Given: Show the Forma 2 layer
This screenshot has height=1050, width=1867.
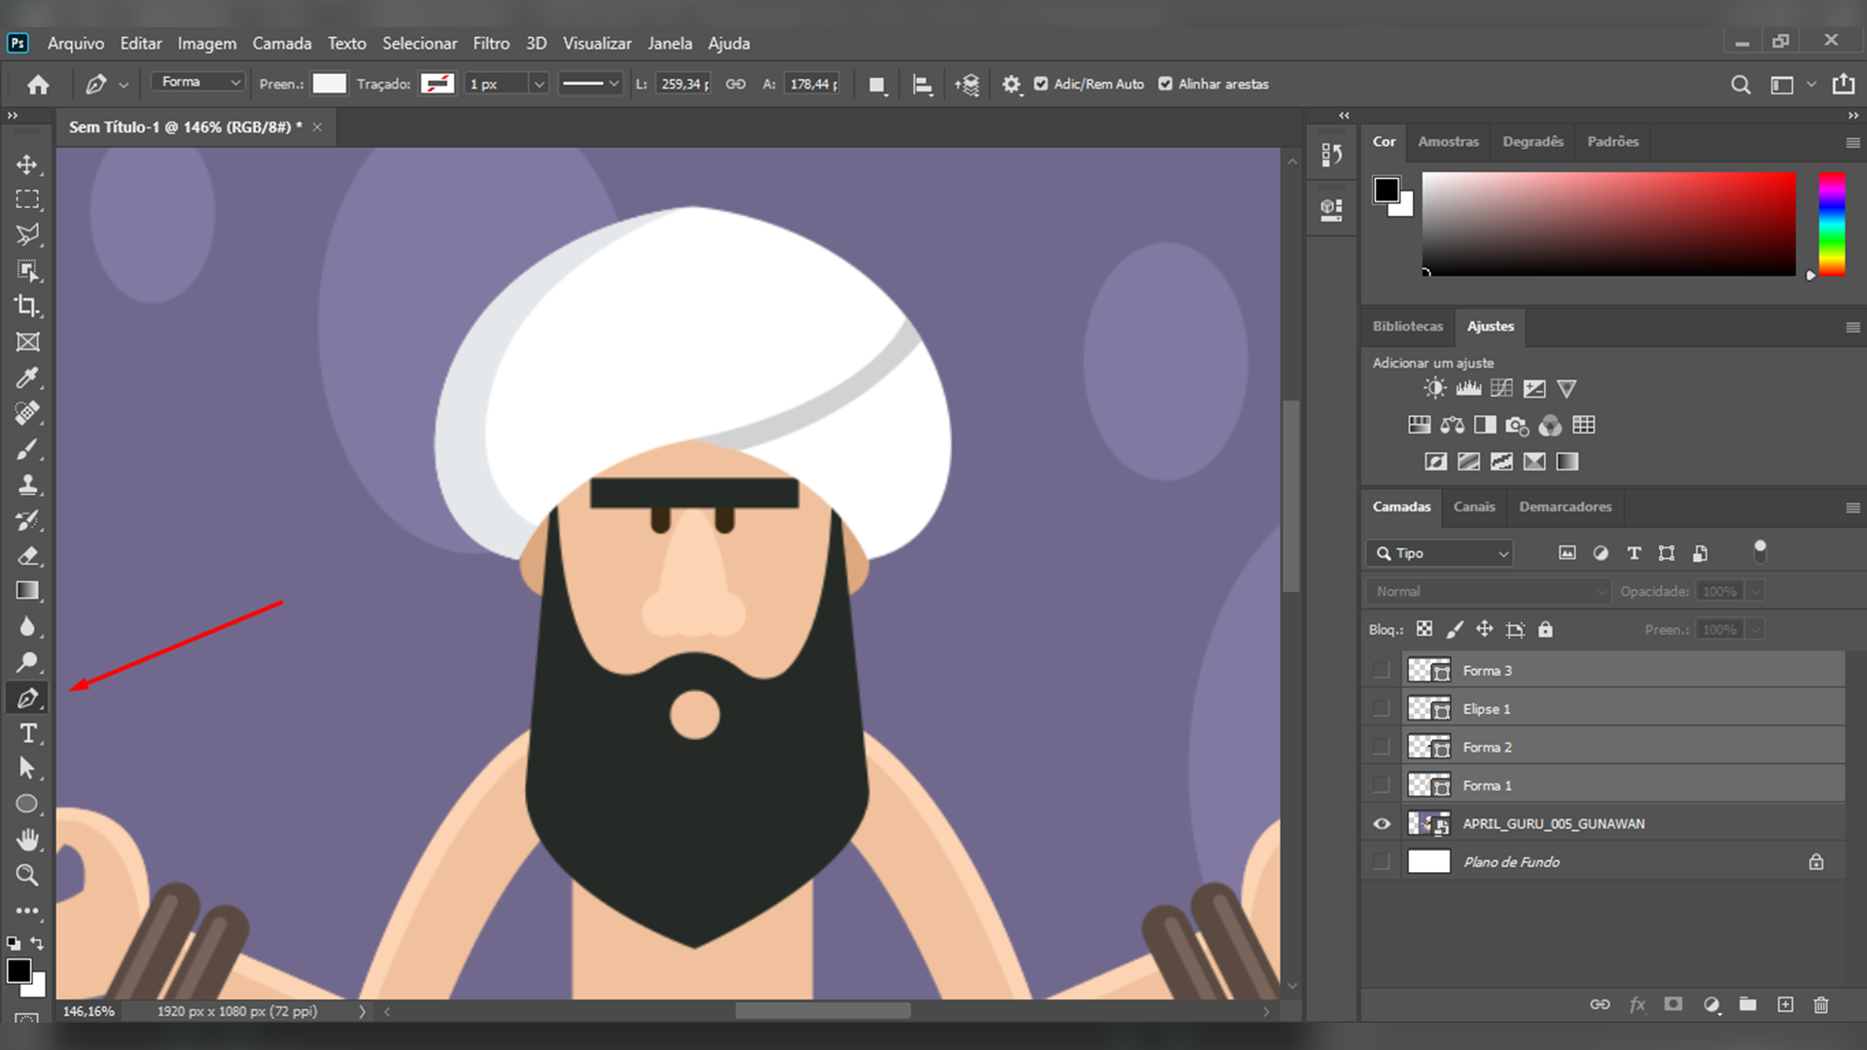Looking at the screenshot, I should point(1381,748).
